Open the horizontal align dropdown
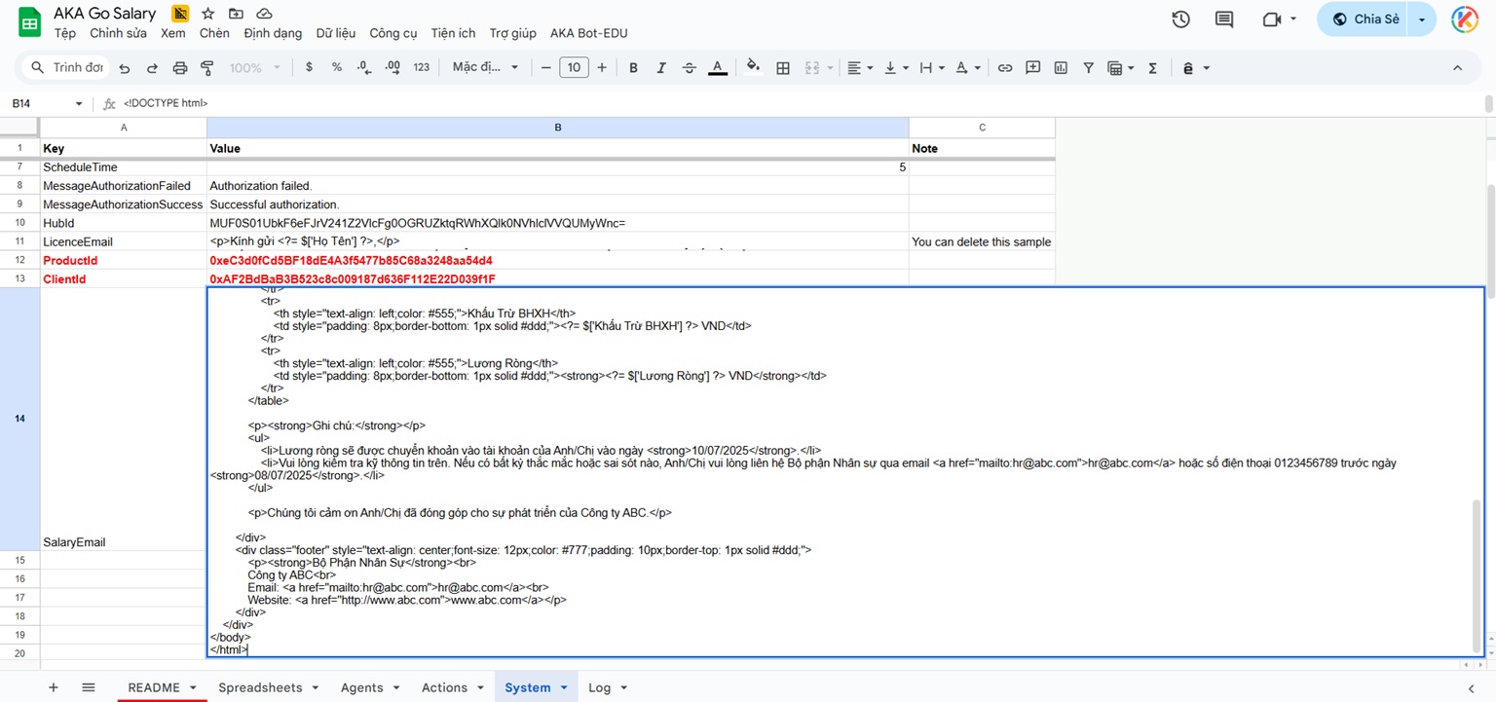1496x702 pixels. [860, 68]
